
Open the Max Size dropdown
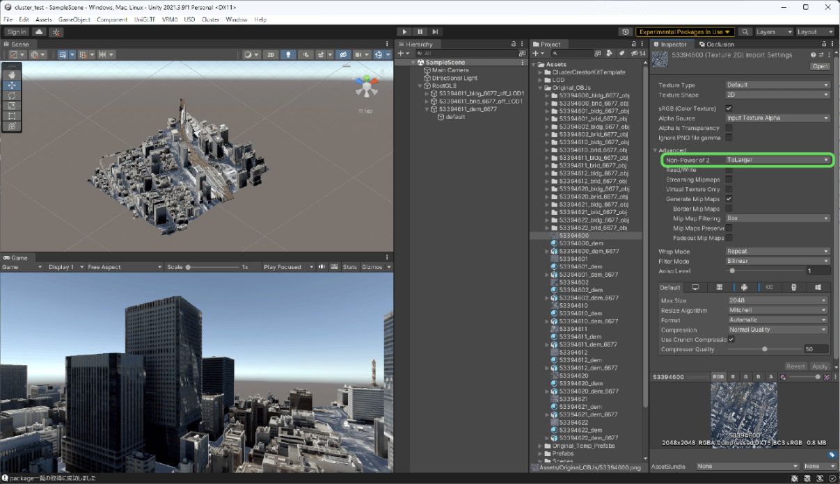pos(777,300)
